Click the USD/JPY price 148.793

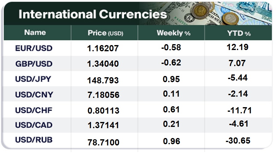click(103, 80)
